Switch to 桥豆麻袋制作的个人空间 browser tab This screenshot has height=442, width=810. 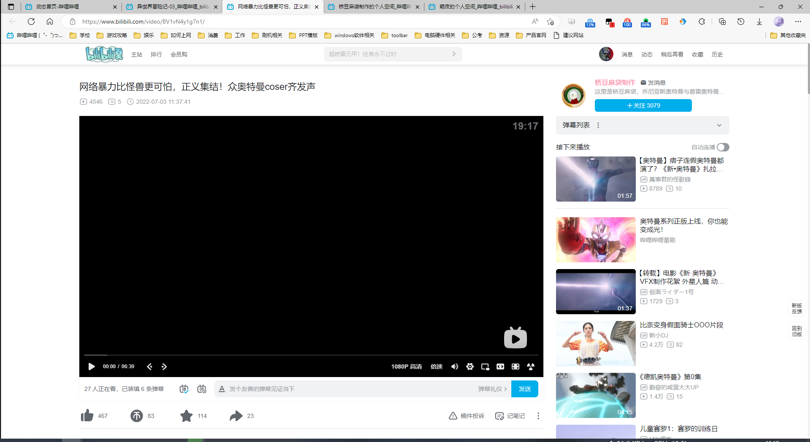click(x=374, y=7)
